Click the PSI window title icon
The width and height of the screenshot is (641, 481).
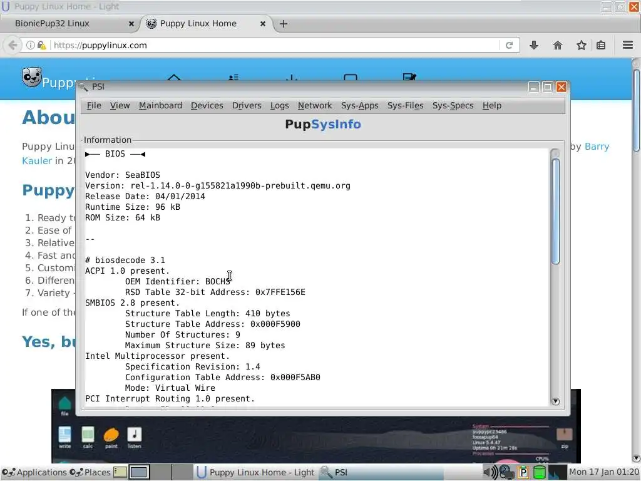coord(83,86)
